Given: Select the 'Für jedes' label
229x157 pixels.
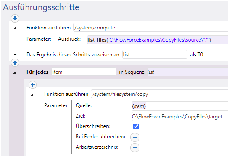Looking at the screenshot, I should pos(37,72).
